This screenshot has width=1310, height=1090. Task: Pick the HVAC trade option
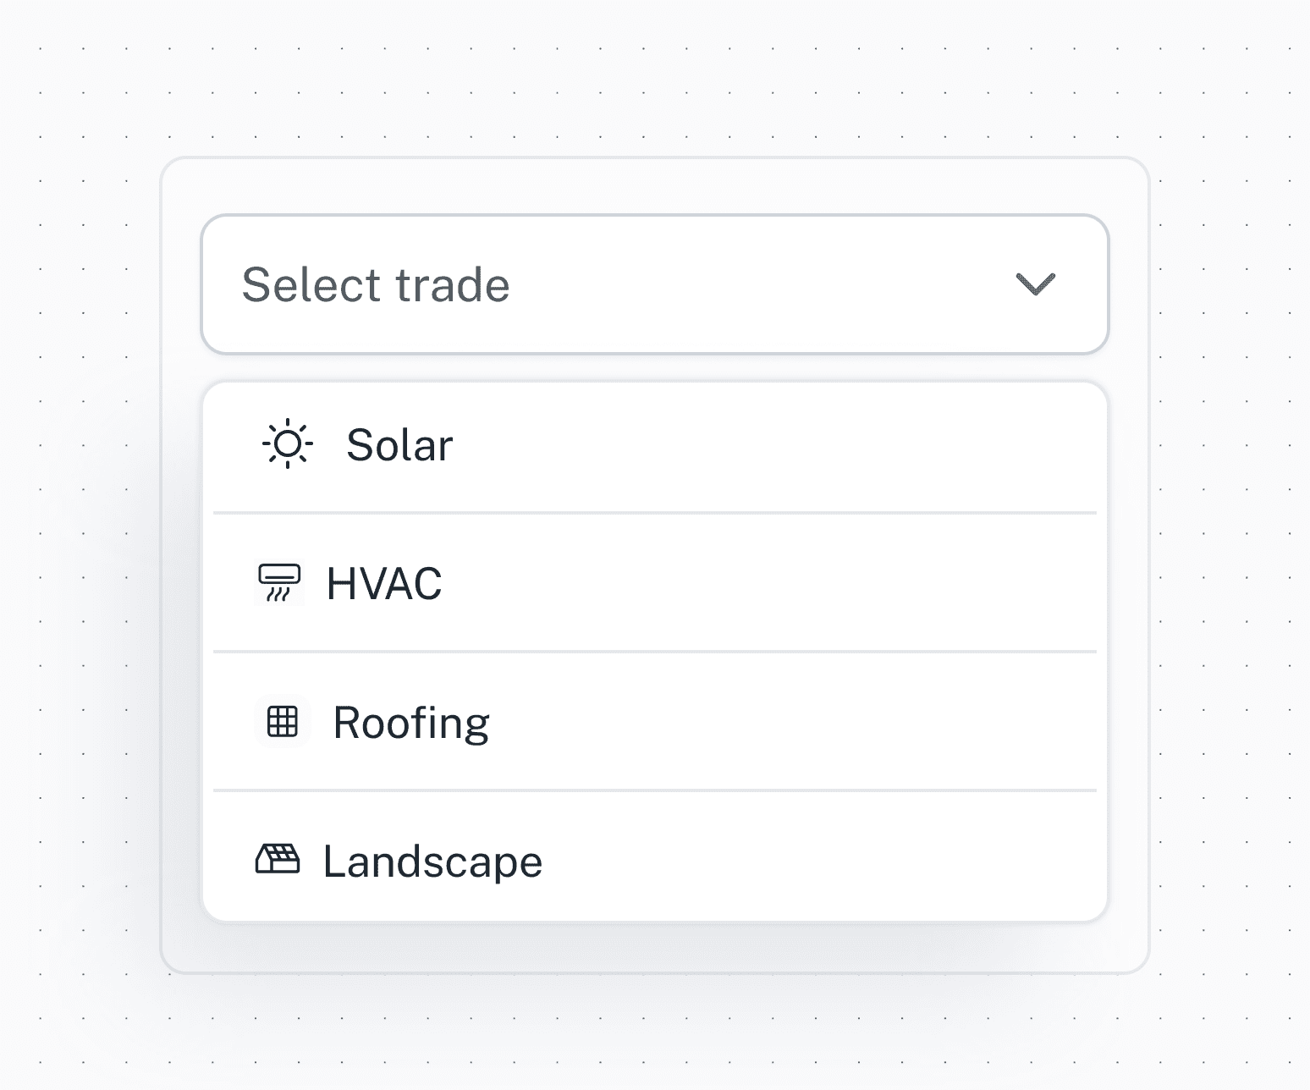654,583
